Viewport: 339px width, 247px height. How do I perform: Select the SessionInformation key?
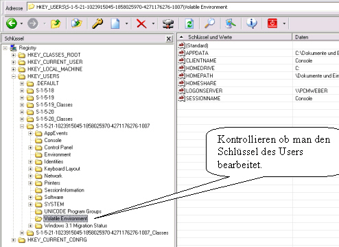point(65,190)
